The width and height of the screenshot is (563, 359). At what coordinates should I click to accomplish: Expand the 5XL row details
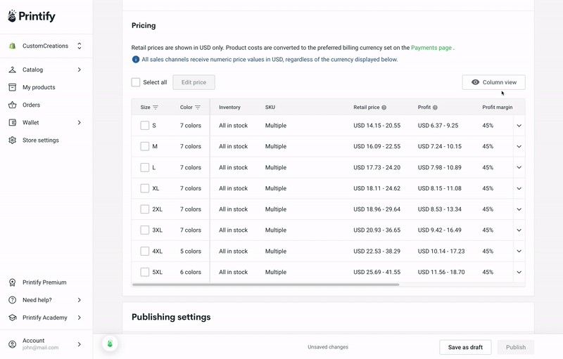(519, 273)
